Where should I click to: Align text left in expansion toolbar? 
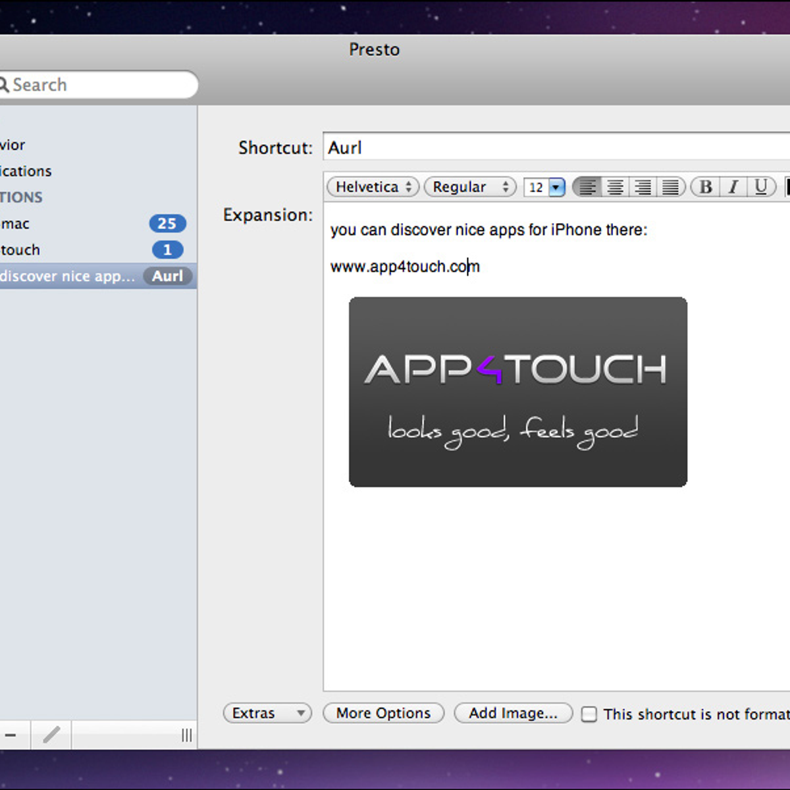coord(587,188)
